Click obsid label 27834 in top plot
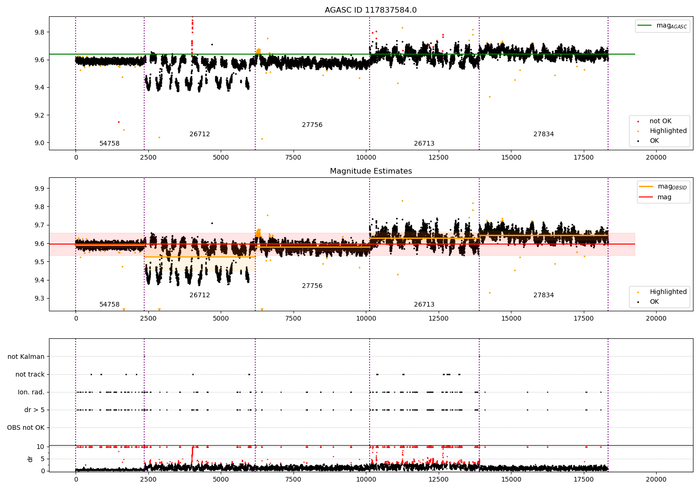This screenshot has height=490, width=700. [544, 134]
